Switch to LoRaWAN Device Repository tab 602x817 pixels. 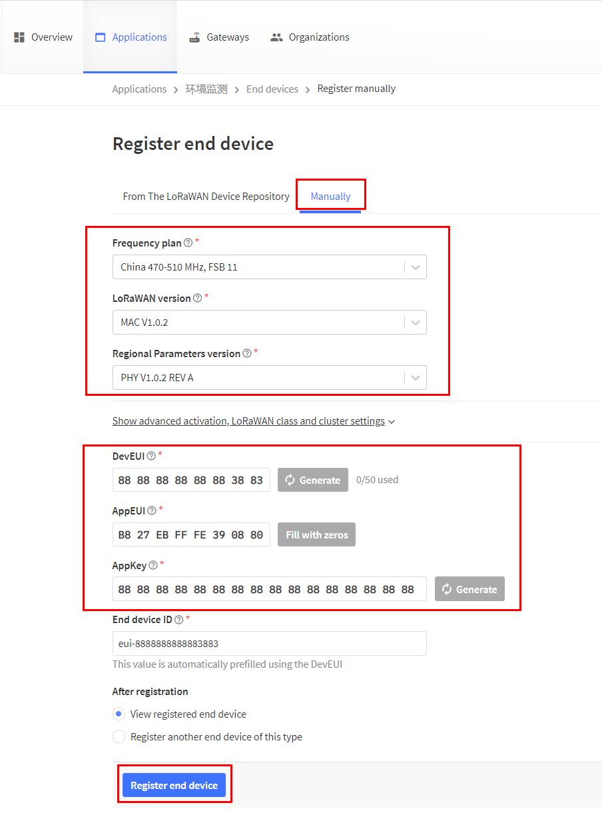click(206, 197)
